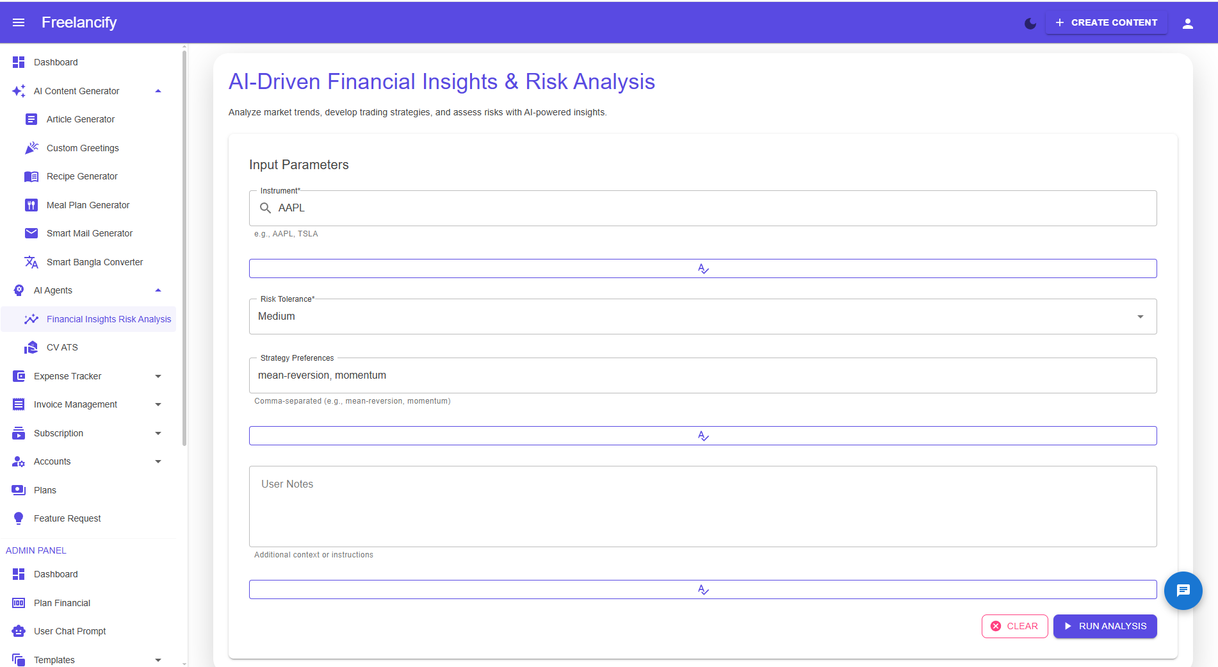
Task: Click the Recipe Generator book icon
Action: [x=31, y=176]
